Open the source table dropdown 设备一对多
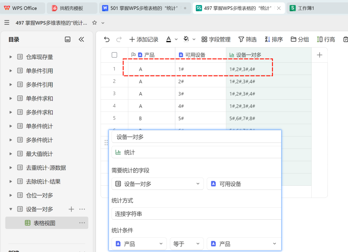Image resolution: width=348 pixels, height=252 pixels. pyautogui.click(x=158, y=184)
